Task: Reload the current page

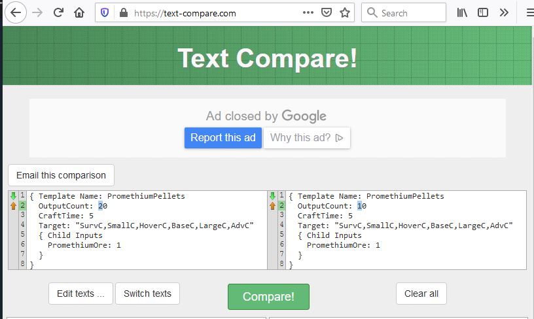Action: 58,12
